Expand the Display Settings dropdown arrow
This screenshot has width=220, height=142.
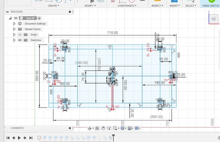[125, 128]
